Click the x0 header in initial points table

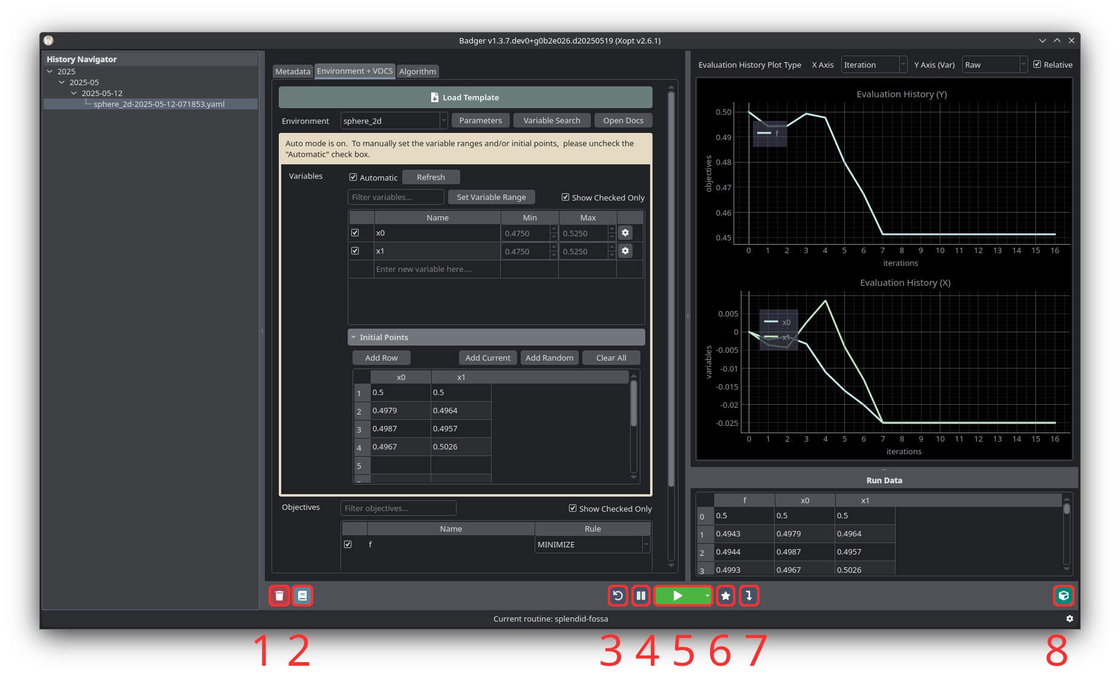[x=400, y=377]
